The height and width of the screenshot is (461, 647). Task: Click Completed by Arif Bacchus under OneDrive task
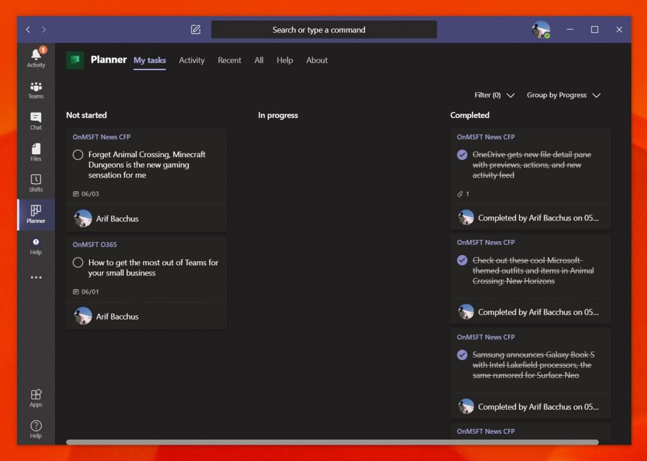538,218
